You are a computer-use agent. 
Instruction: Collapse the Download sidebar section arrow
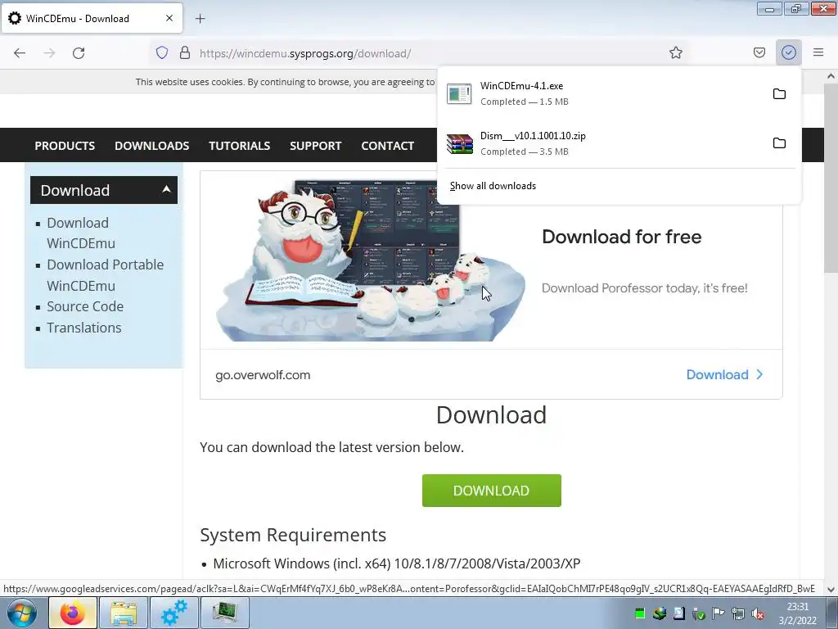coord(166,189)
